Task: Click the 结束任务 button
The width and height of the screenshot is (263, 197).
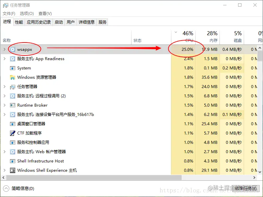Action: [x=246, y=188]
